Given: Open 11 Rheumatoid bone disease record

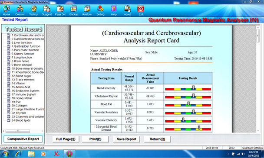Looking at the screenshot, I should coord(26,72).
